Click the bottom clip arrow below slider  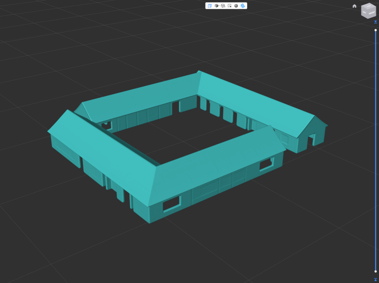tap(375, 280)
